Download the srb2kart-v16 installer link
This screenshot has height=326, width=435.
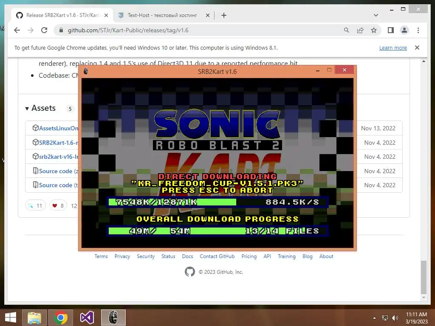[x=59, y=157]
